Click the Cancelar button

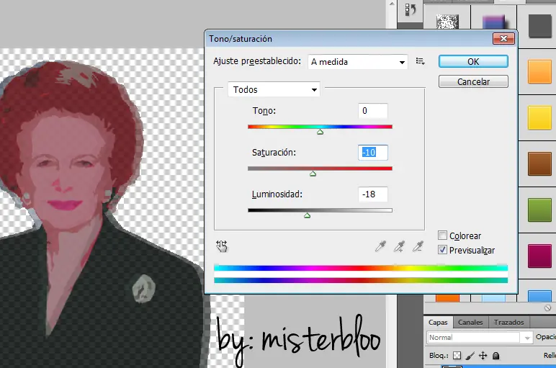[x=473, y=81]
